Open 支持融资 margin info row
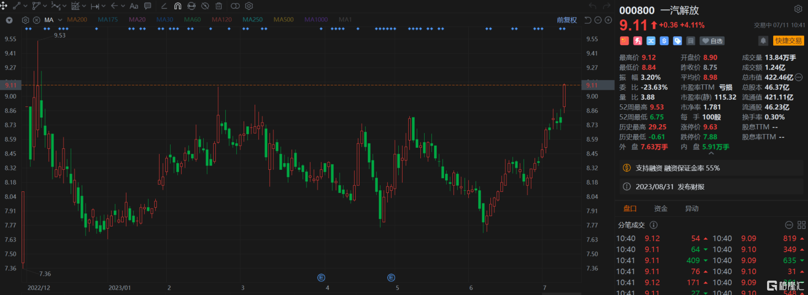Viewport: 808px width, 295px height. 711,168
